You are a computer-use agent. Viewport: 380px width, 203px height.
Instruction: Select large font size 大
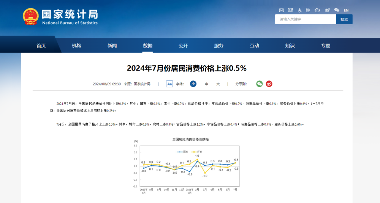pos(218,84)
